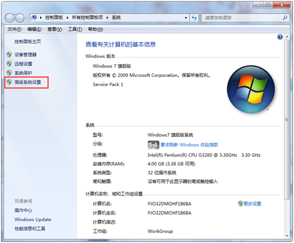Click the Service Pack 1 text
The width and height of the screenshot is (294, 243).
click(x=108, y=84)
